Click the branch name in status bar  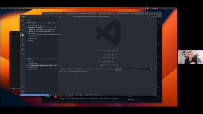(57, 95)
